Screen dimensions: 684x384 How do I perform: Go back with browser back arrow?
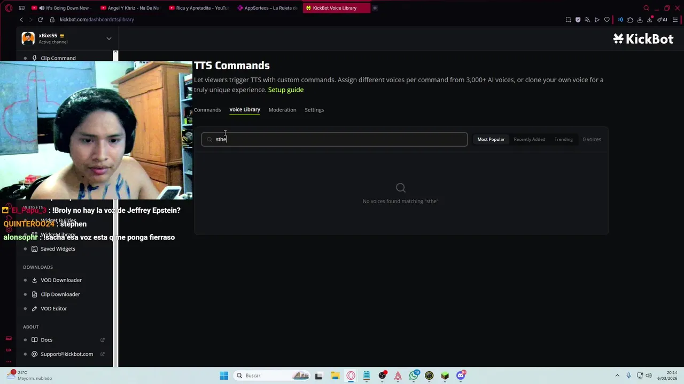pos(21,20)
